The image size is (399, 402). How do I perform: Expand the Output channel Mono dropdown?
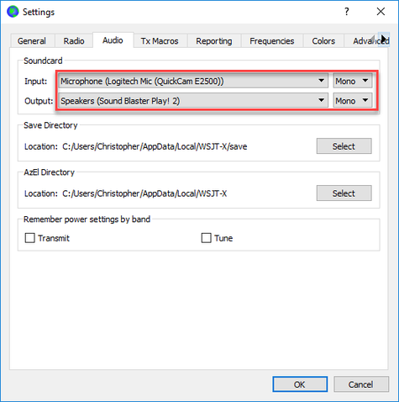pos(353,101)
